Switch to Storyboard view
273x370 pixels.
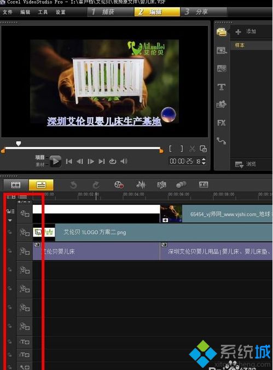tap(16, 185)
